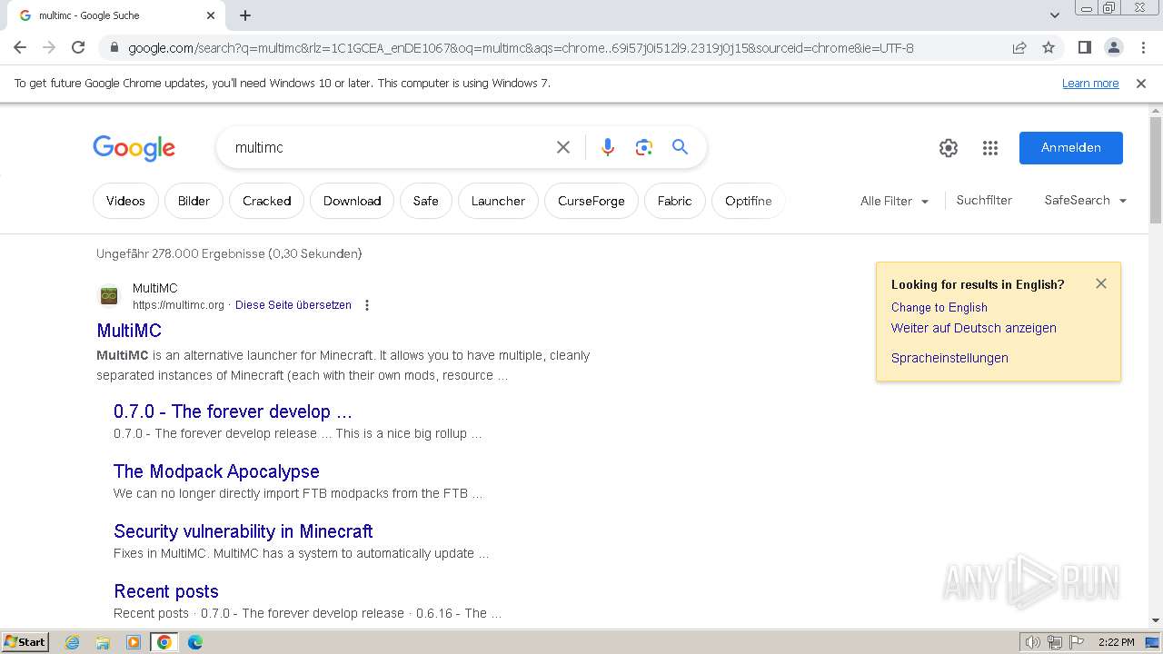Open the Google apps grid icon
The width and height of the screenshot is (1163, 654).
point(990,148)
